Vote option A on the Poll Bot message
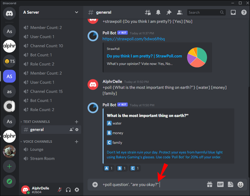 [x=108, y=168]
